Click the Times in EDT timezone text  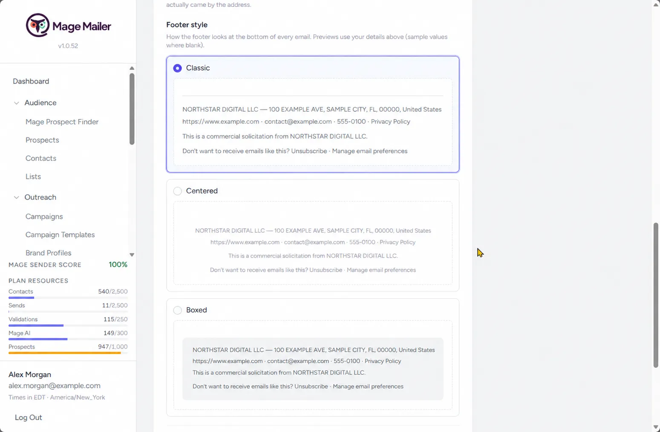point(57,398)
